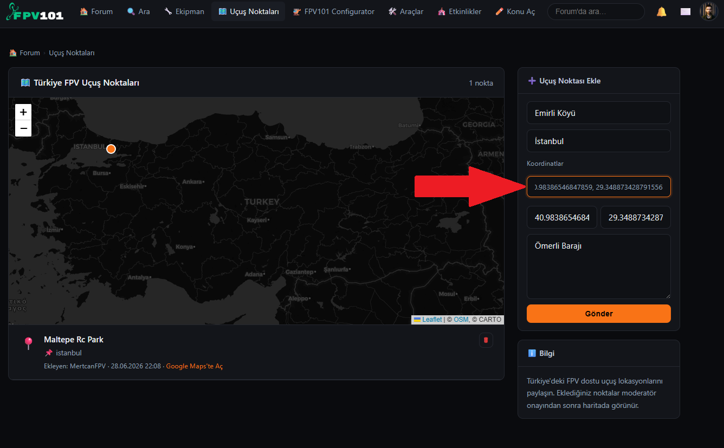Submit the form with Gönder button
724x448 pixels.
[x=599, y=314]
